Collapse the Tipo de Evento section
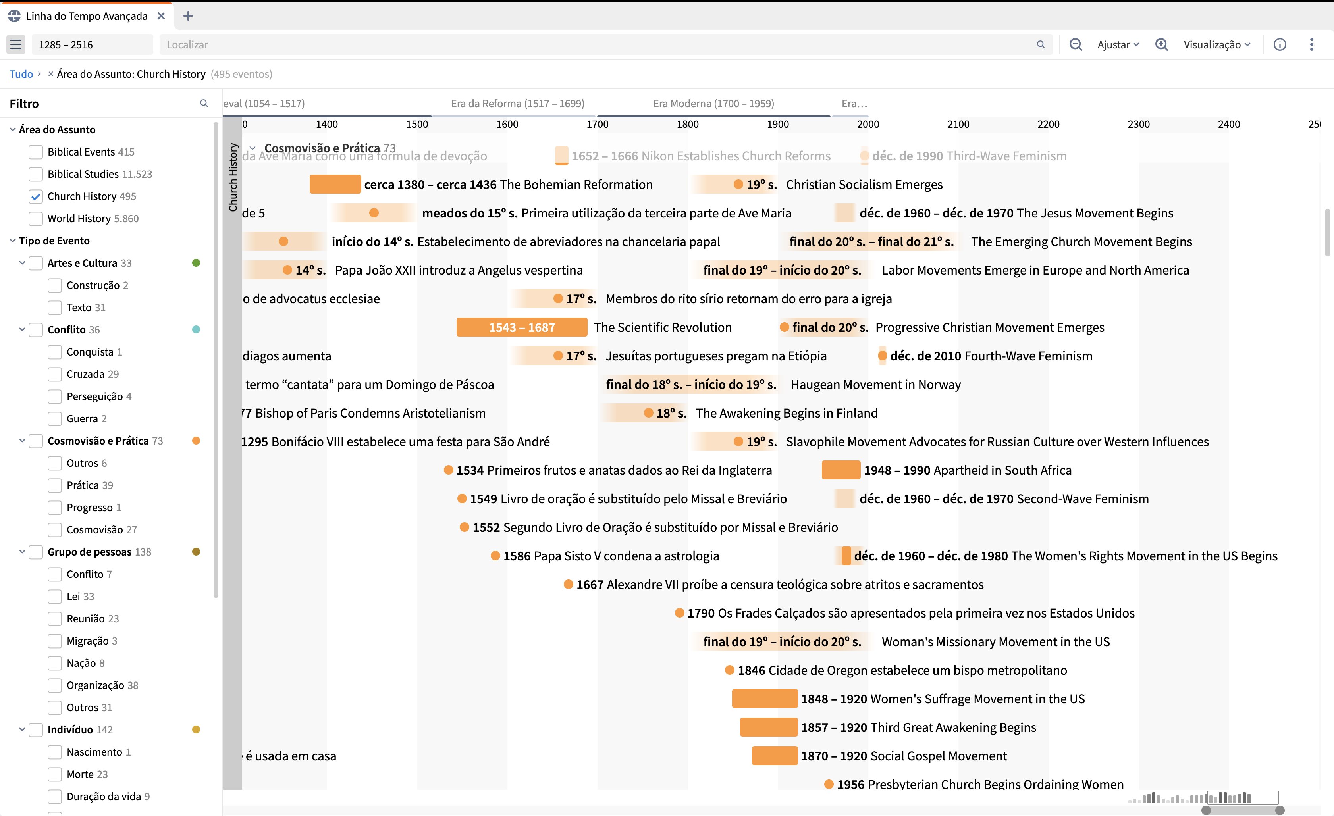 [12, 241]
